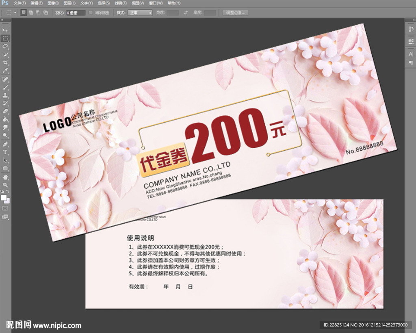Swap foreground and background colors
The width and height of the screenshot is (416, 333).
point(8,191)
